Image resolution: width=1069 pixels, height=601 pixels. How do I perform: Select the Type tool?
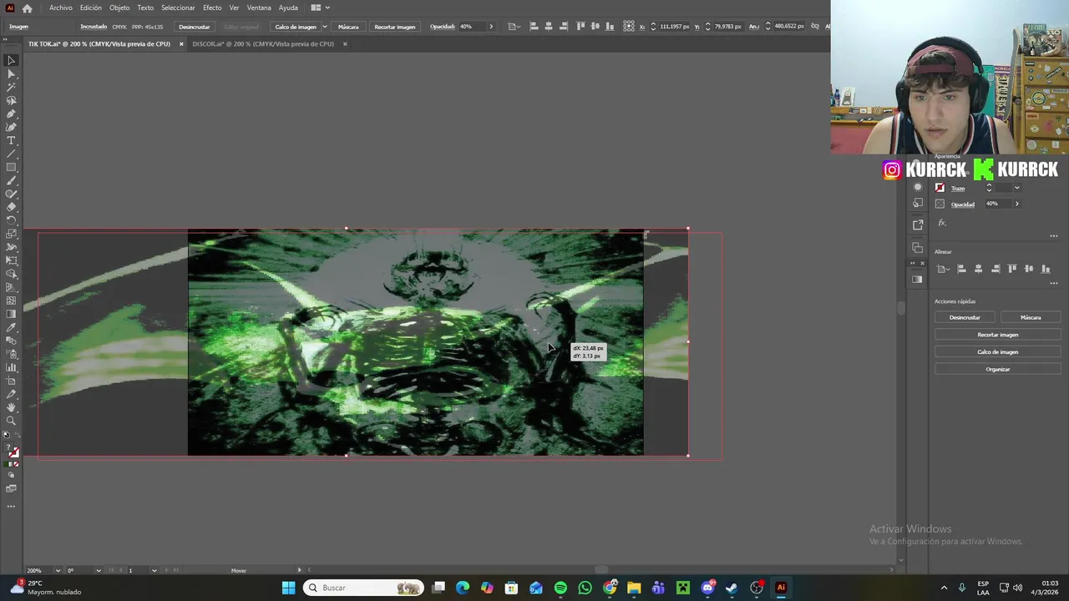pos(12,140)
